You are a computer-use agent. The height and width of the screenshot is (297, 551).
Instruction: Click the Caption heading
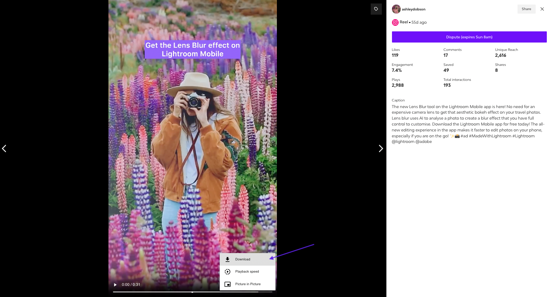pos(398,100)
